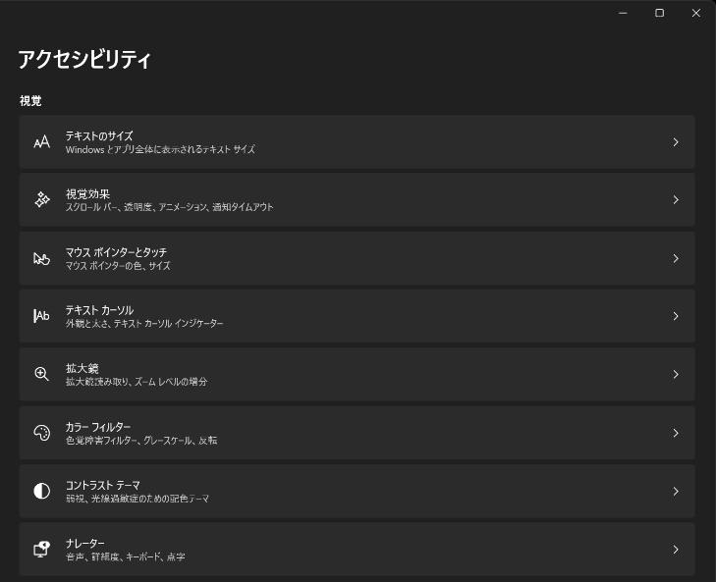The width and height of the screenshot is (716, 582).
Task: Open 拡大鏡 magnifier settings label
Action: 83,368
